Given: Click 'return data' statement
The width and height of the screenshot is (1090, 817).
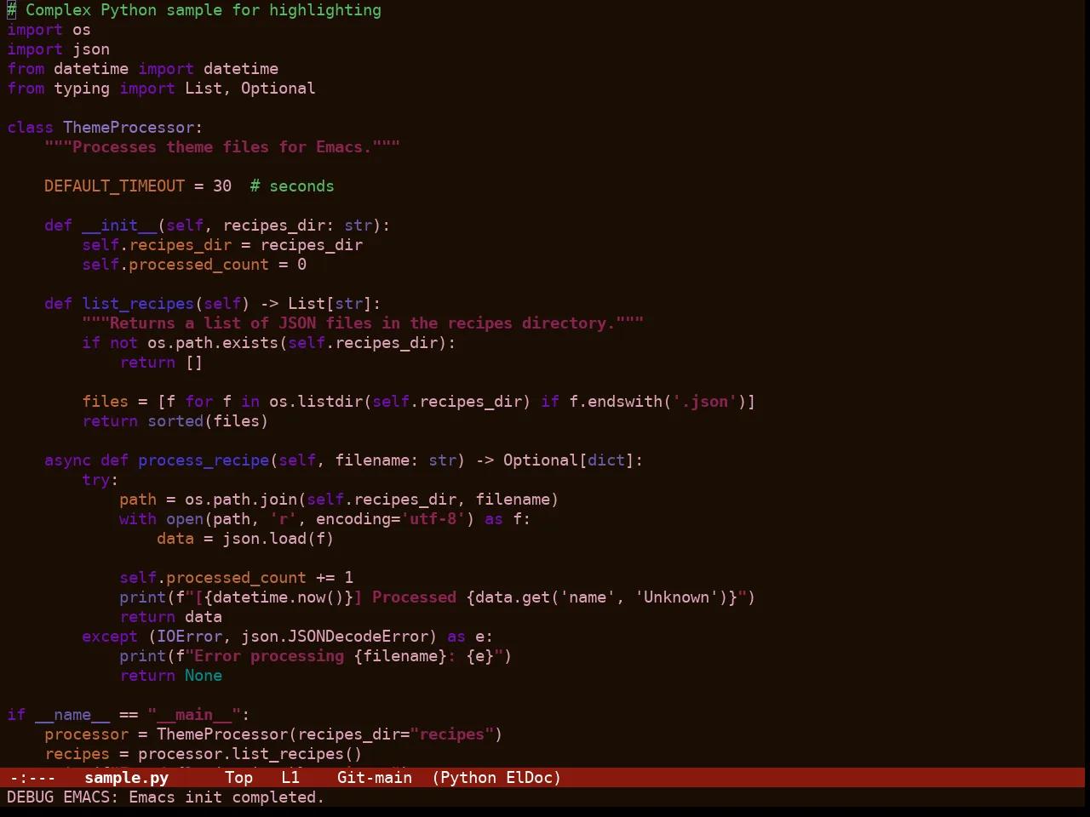Looking at the screenshot, I should tap(170, 617).
